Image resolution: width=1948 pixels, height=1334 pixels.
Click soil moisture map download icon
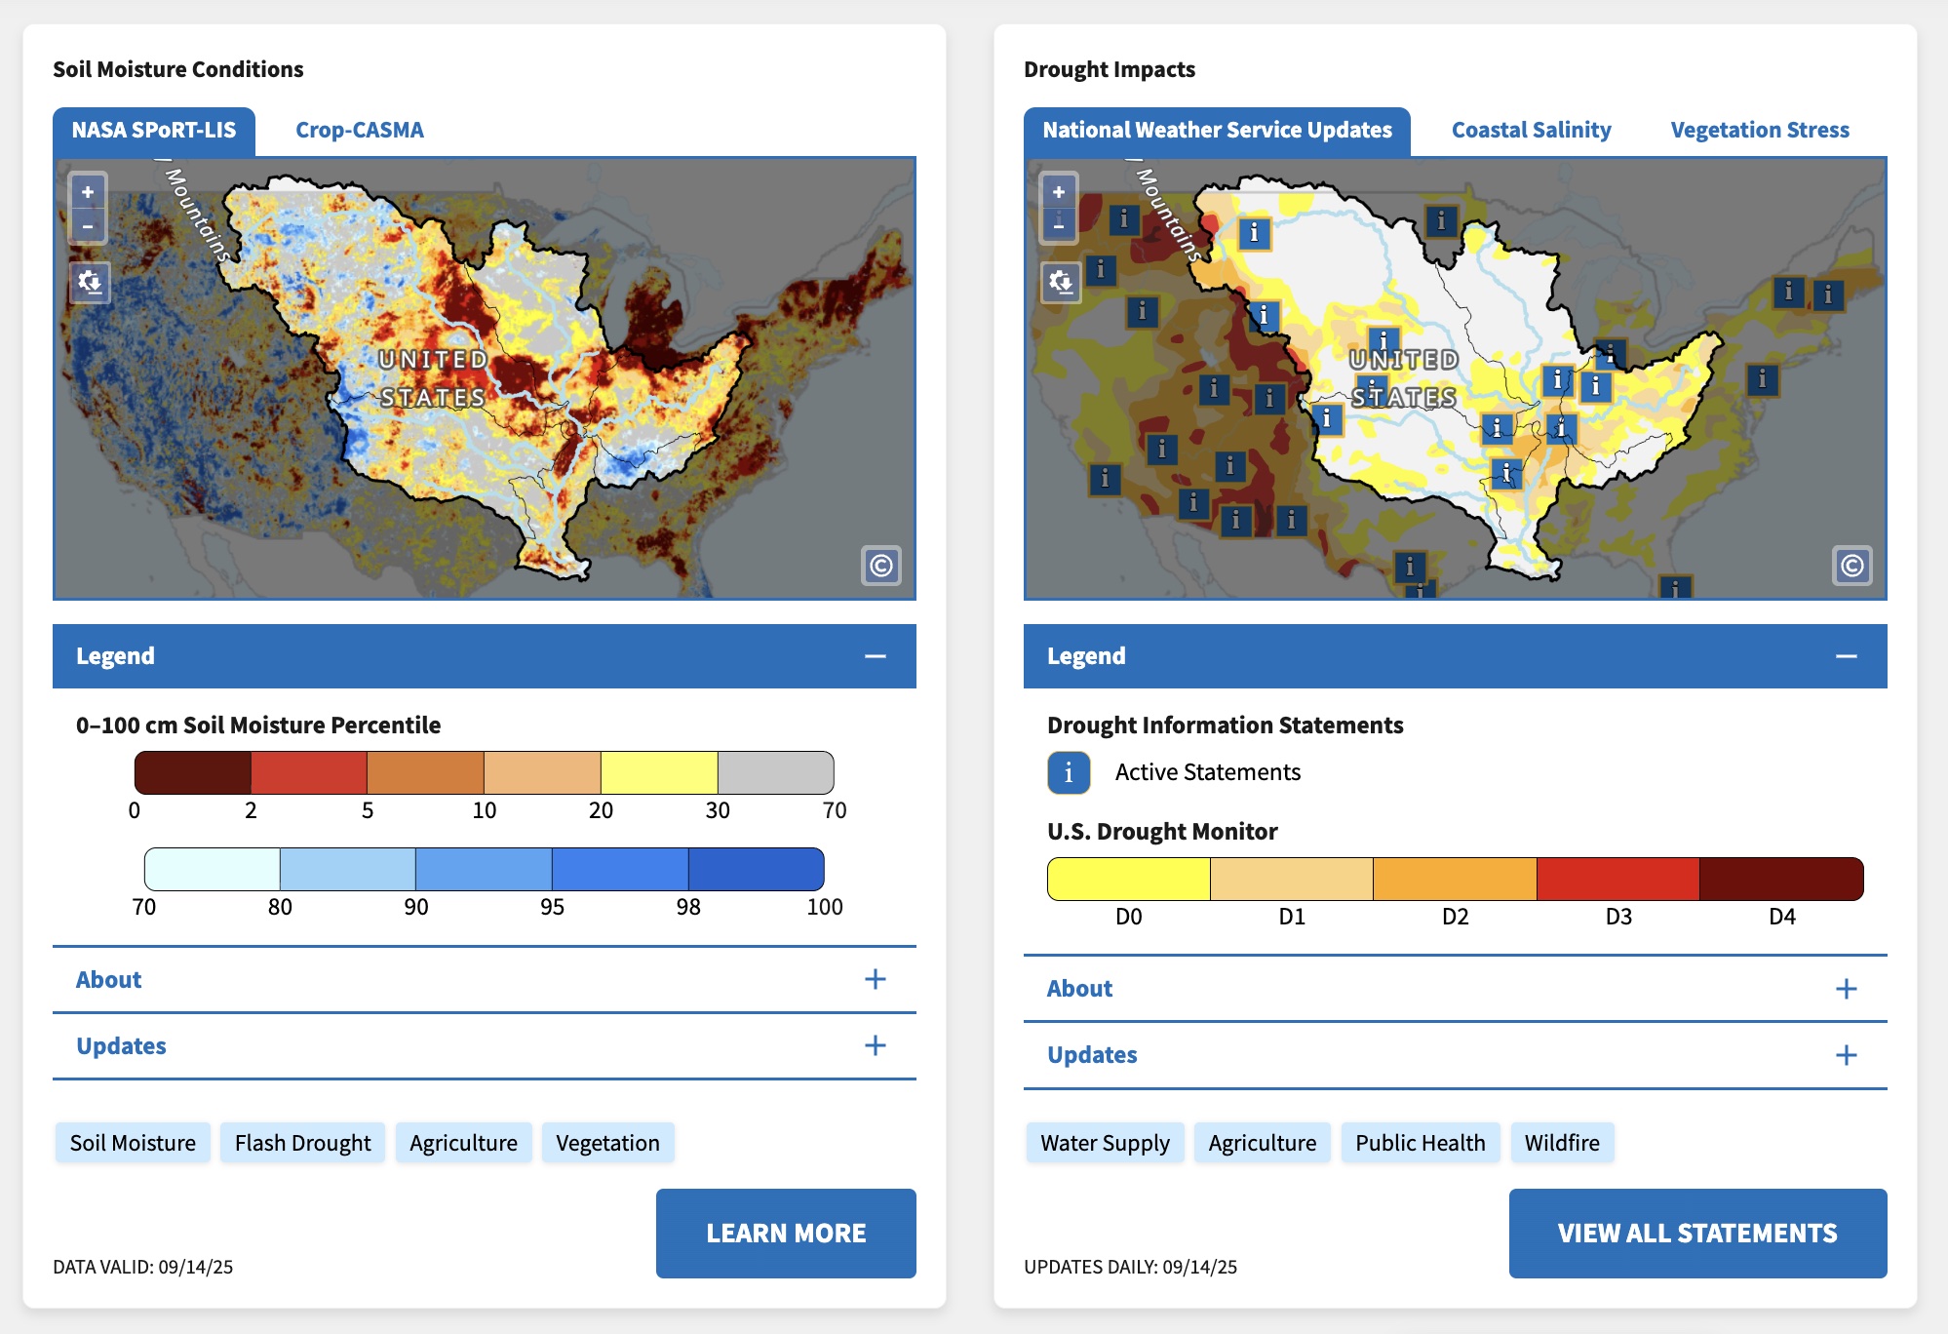90,283
